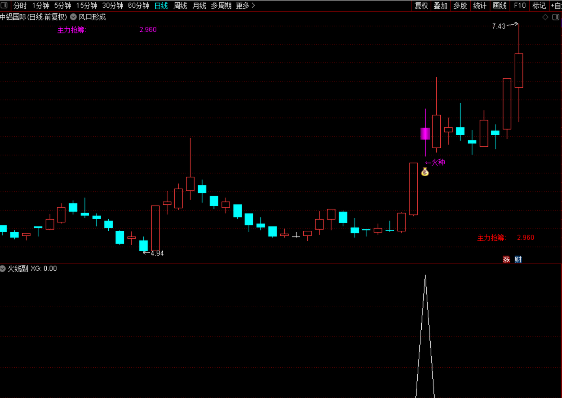Click the 标记 mark button

539,6
